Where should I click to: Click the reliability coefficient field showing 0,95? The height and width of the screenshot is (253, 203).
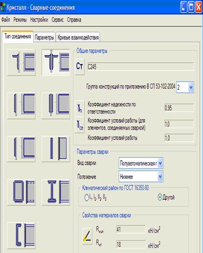(179, 108)
